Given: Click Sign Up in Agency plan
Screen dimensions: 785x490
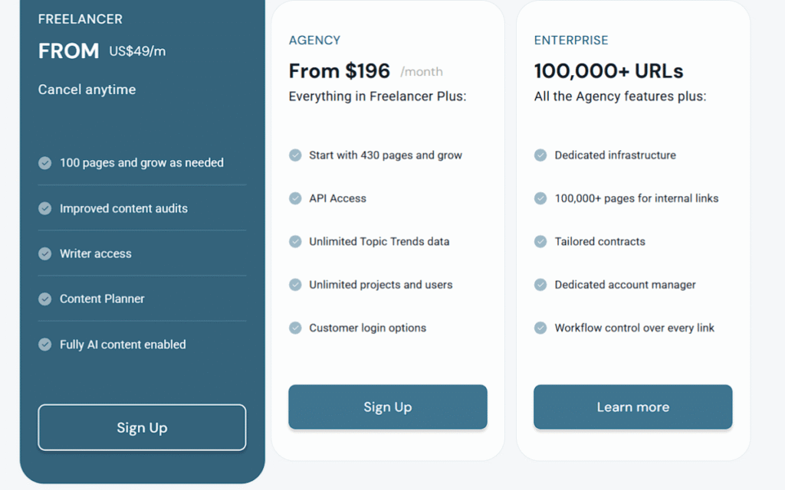Looking at the screenshot, I should tap(387, 407).
